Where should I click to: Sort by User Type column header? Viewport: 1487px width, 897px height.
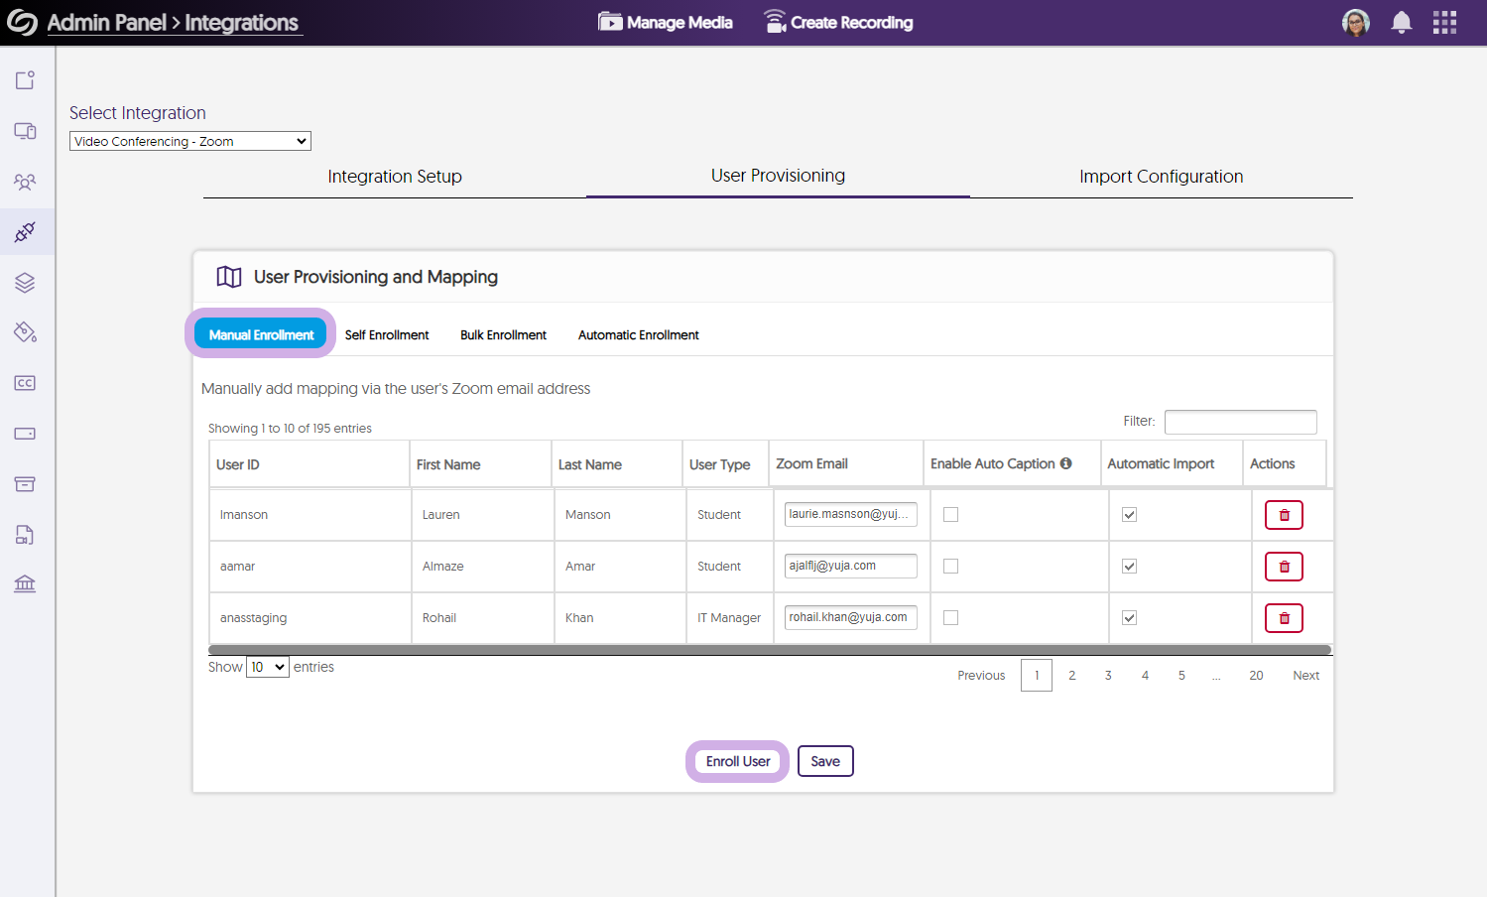click(725, 464)
